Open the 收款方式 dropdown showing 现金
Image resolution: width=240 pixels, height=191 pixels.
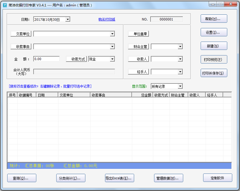[112, 59]
